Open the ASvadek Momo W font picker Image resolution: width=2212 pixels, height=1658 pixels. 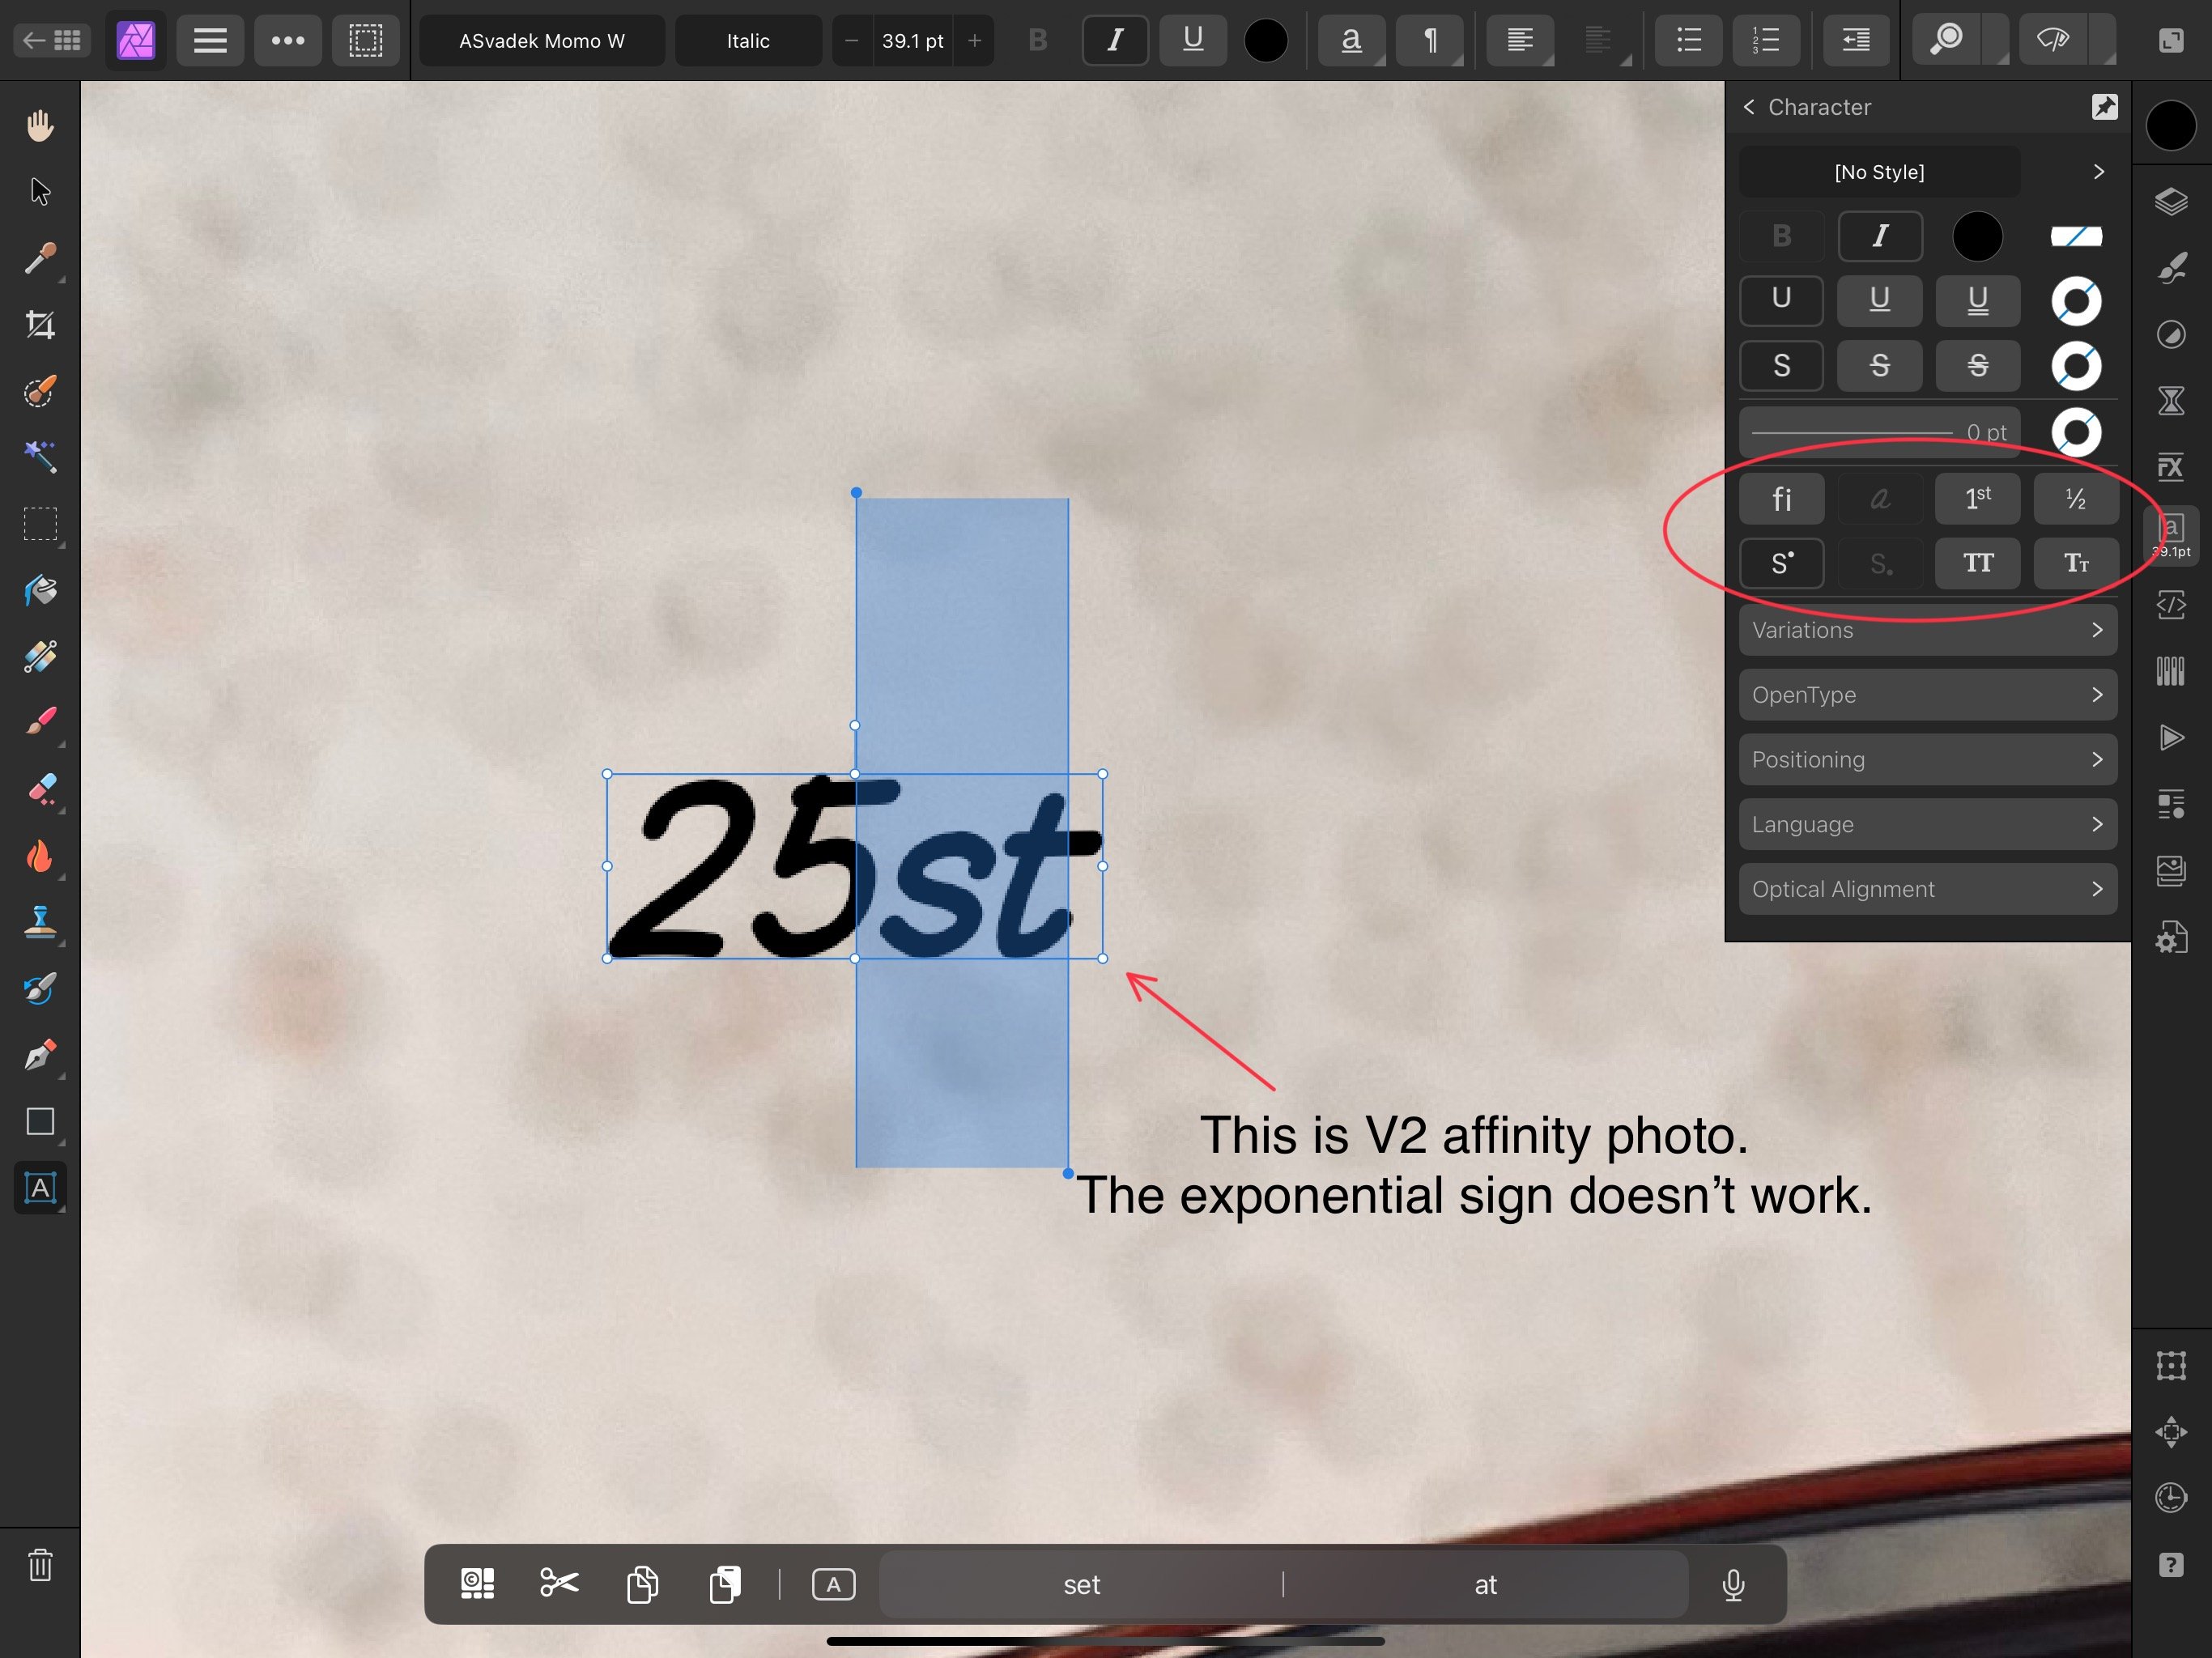tap(541, 40)
